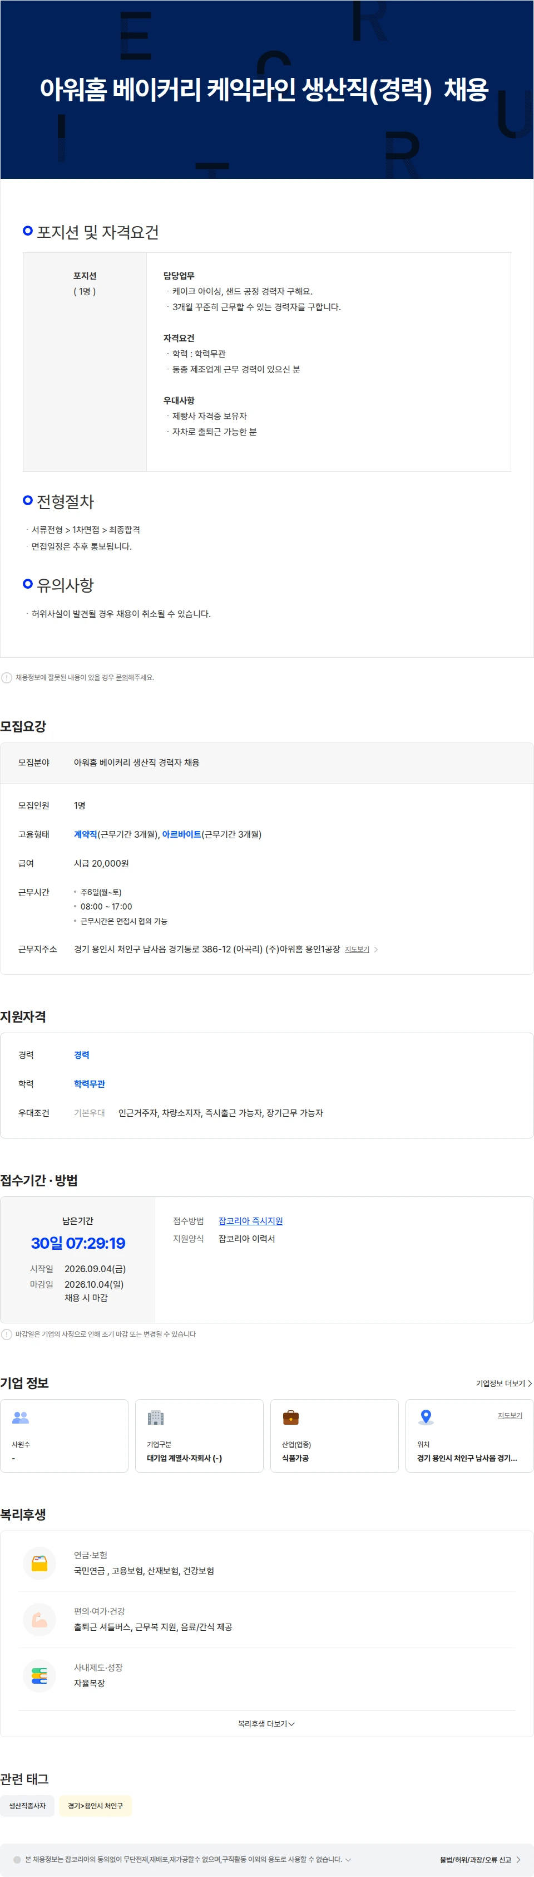This screenshot has height=1877, width=534.
Task: Click the 대기업 계열사·자회사 card
Action: point(199,1435)
